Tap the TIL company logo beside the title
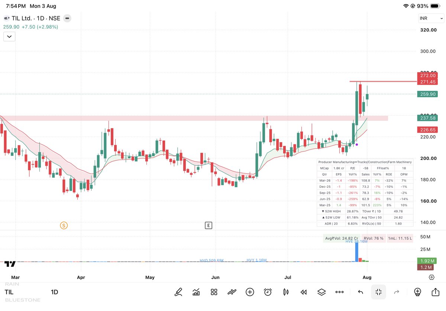Image resolution: width=446 pixels, height=311 pixels. pyautogui.click(x=7, y=18)
